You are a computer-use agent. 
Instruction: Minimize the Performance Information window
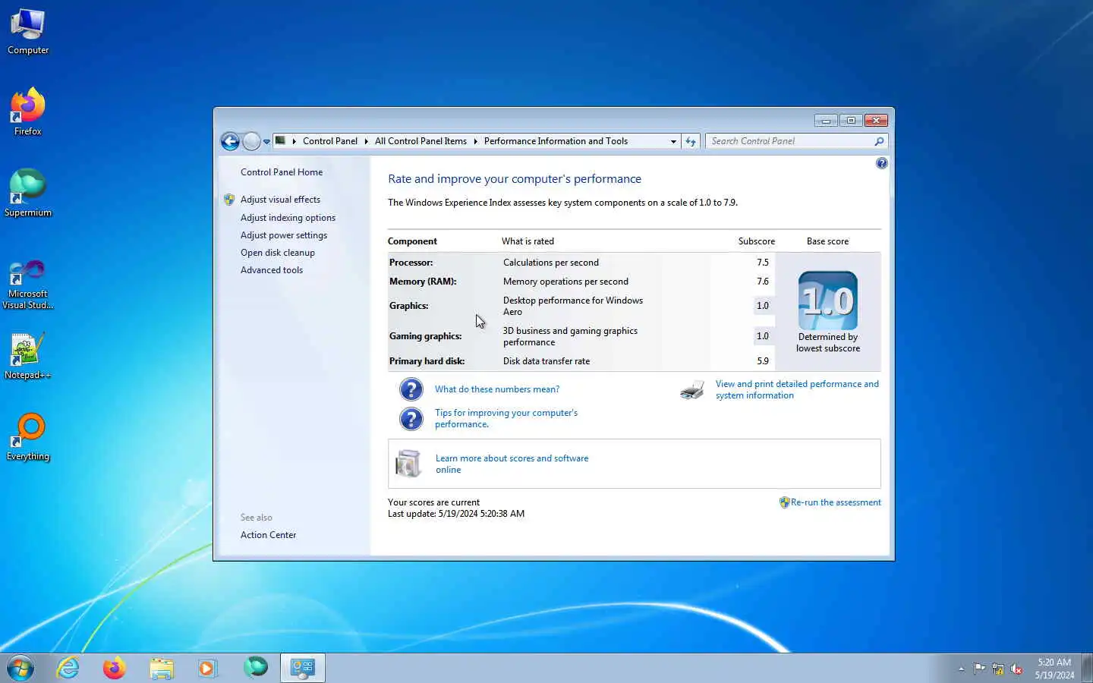[x=826, y=121]
